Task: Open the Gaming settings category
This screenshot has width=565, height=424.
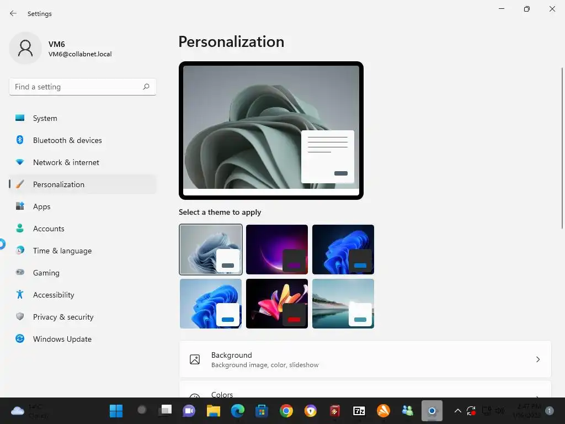Action: 83,273
